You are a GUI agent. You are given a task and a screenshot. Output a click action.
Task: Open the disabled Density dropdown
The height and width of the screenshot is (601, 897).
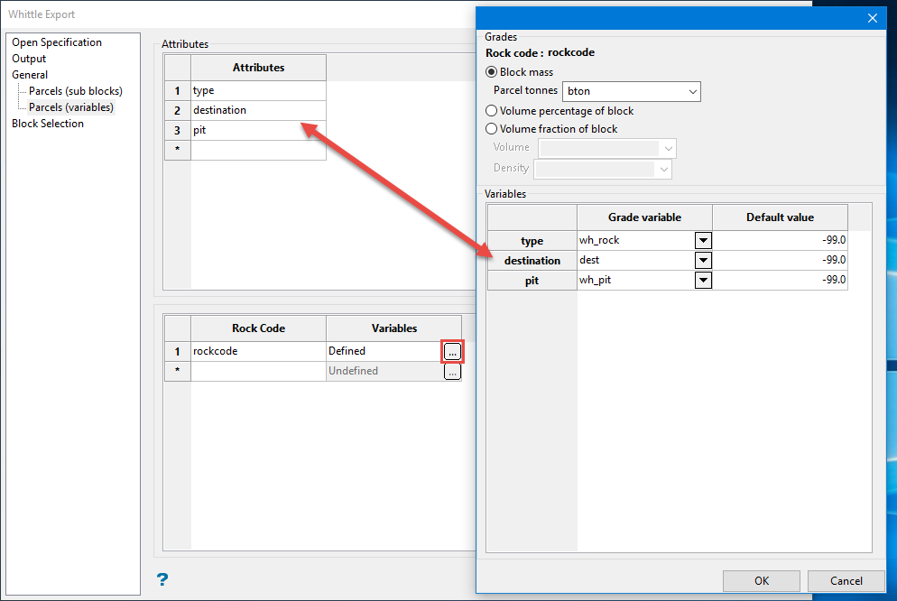coord(603,170)
